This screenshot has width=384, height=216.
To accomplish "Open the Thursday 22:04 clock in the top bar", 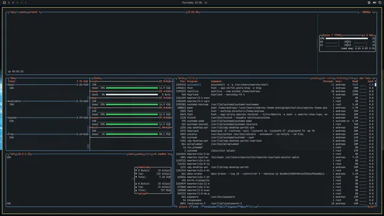I will [192, 2].
